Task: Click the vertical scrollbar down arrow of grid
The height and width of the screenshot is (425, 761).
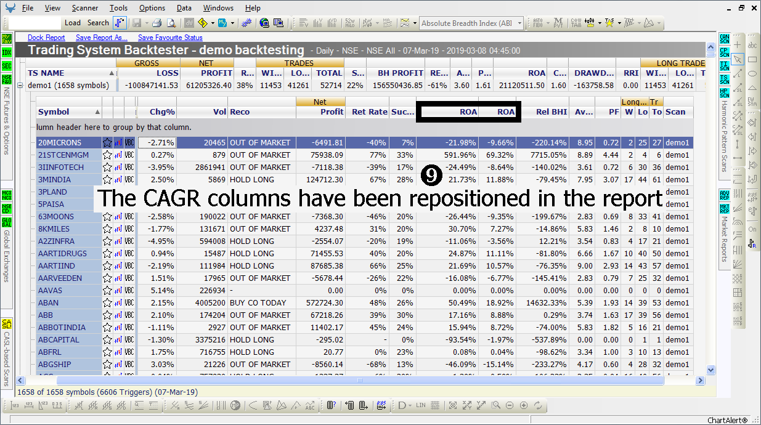Action: (x=711, y=370)
